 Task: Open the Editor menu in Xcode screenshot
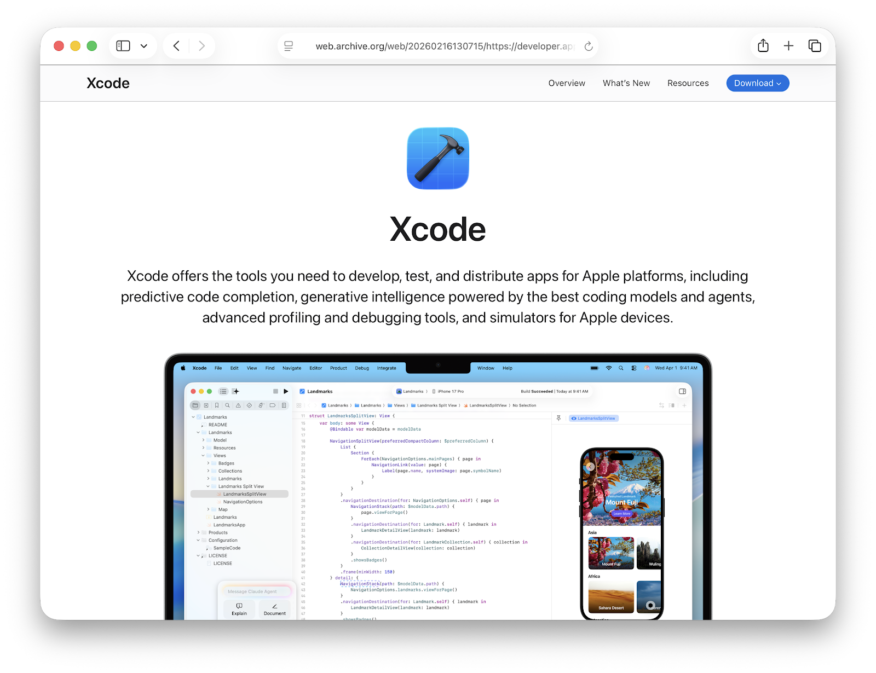[x=316, y=368]
